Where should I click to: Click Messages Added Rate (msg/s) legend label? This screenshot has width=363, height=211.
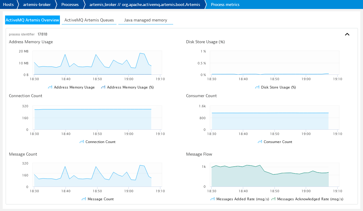click(243, 199)
